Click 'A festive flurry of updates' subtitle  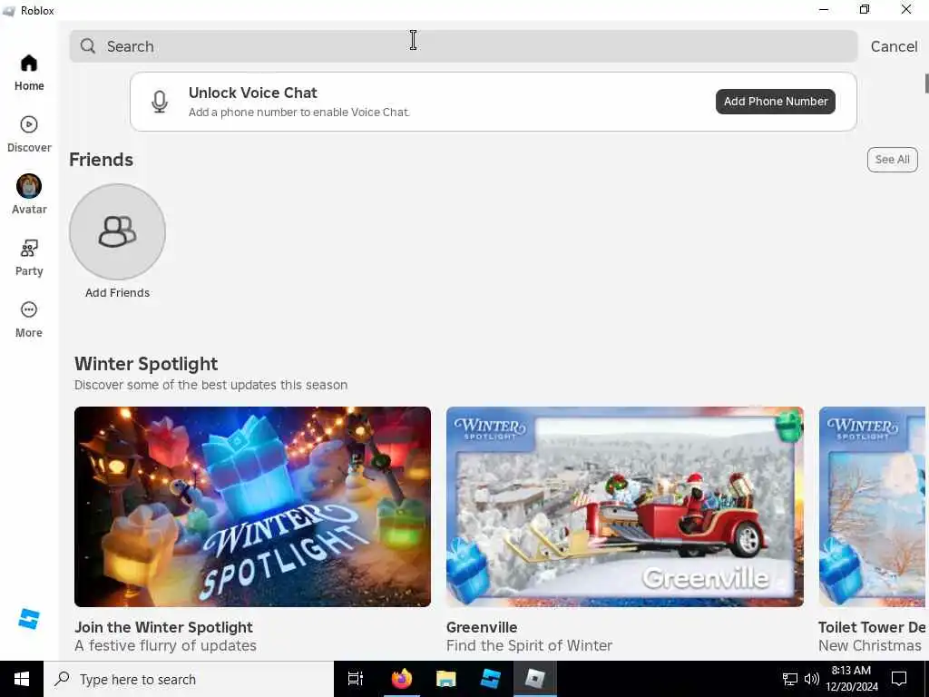(x=166, y=645)
